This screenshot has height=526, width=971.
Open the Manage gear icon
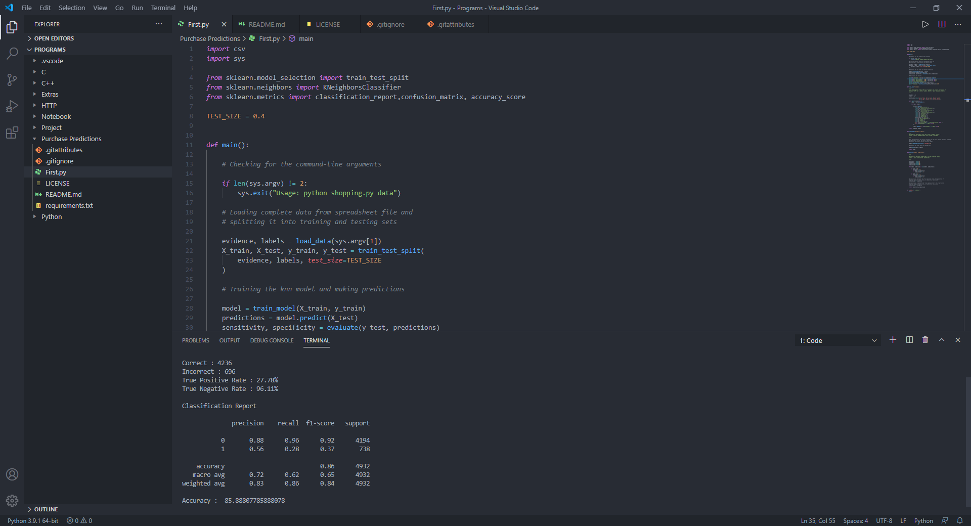click(x=12, y=500)
